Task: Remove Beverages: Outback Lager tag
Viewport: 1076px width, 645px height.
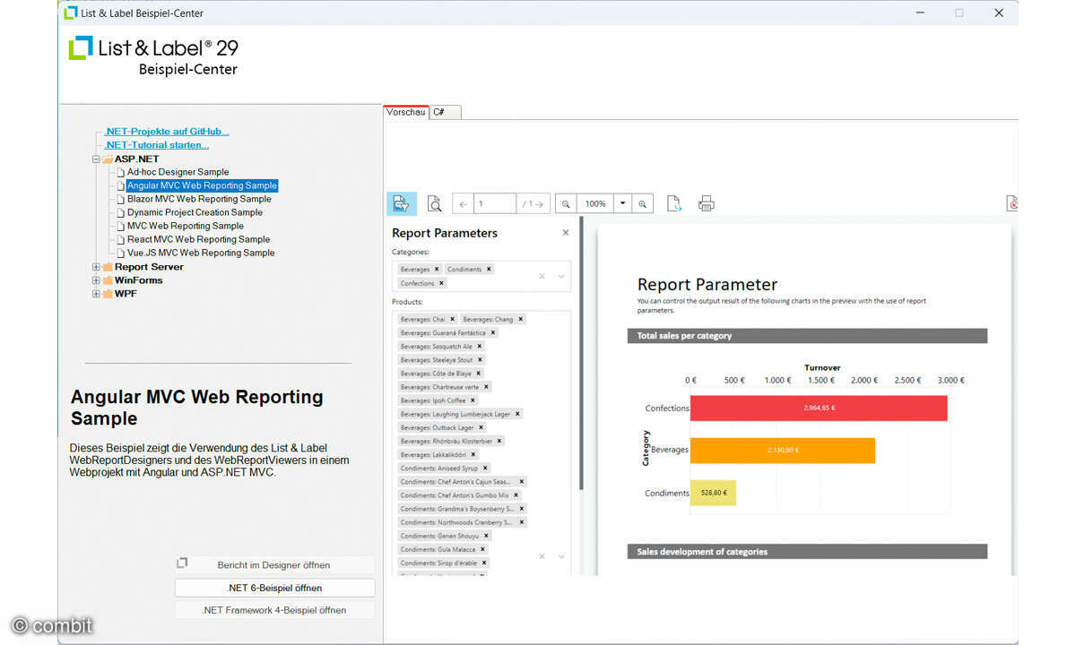Action: coord(481,427)
